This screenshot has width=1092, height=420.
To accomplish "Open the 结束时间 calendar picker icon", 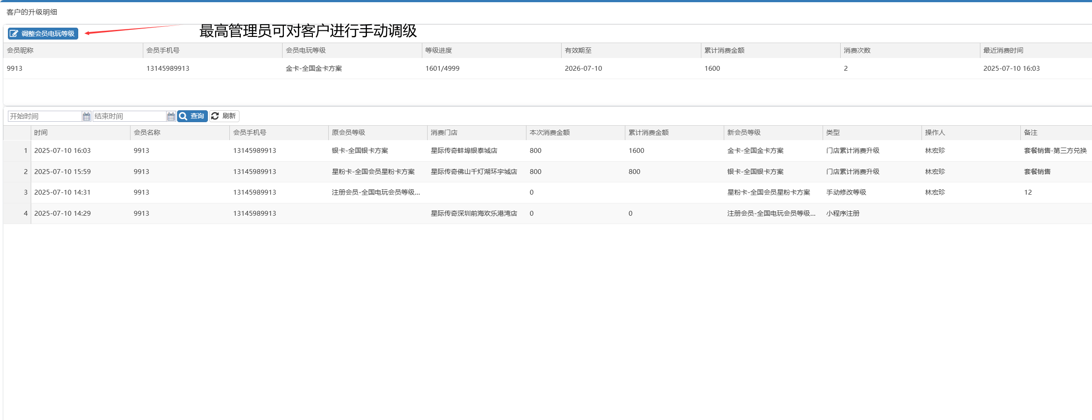I will pos(171,116).
